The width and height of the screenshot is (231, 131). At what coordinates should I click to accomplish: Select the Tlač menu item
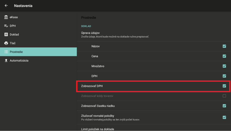13,43
